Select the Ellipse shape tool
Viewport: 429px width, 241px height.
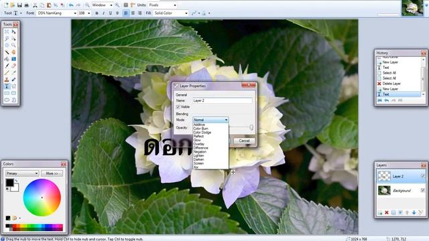(x=7, y=100)
